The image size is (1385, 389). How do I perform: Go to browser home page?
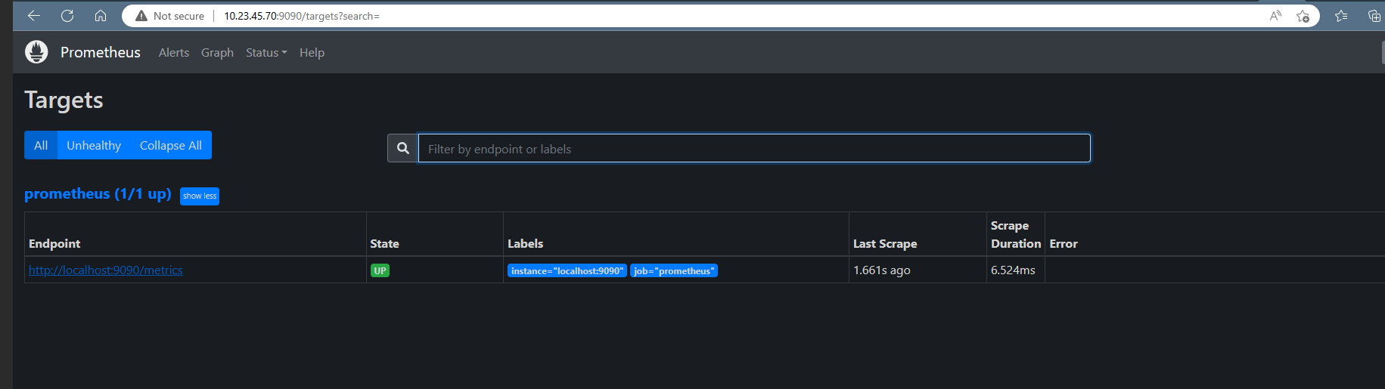pyautogui.click(x=100, y=16)
